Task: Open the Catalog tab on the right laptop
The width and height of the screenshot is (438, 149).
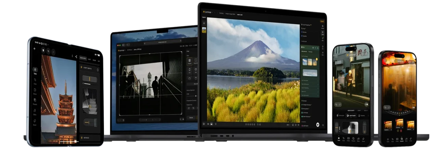Action: [x=221, y=13]
